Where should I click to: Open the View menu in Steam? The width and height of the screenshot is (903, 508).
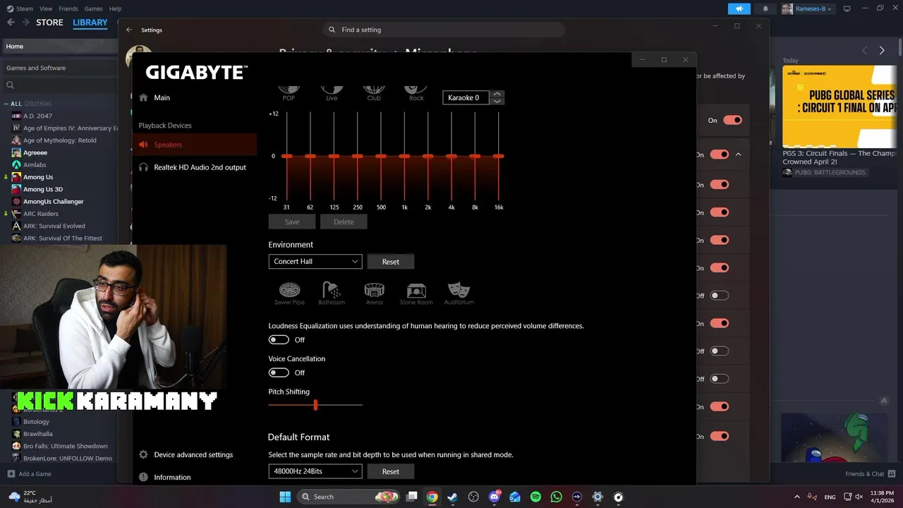[x=46, y=8]
